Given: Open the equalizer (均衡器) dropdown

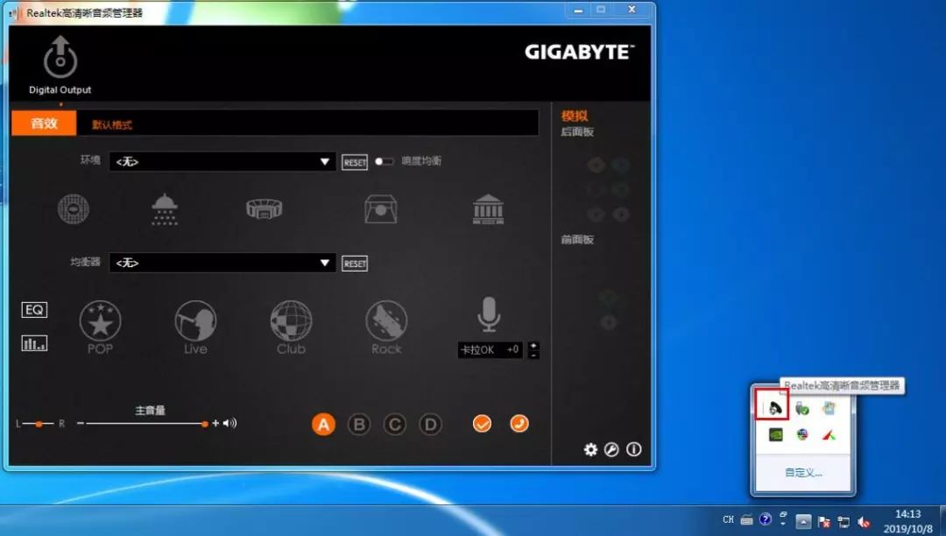Looking at the screenshot, I should tap(222, 263).
